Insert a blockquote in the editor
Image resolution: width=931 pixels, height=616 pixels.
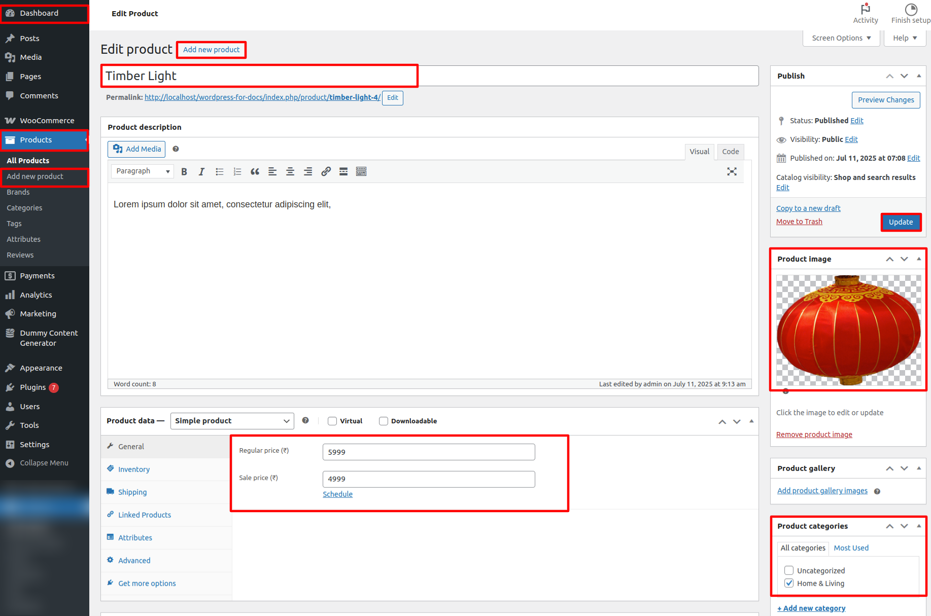point(255,172)
